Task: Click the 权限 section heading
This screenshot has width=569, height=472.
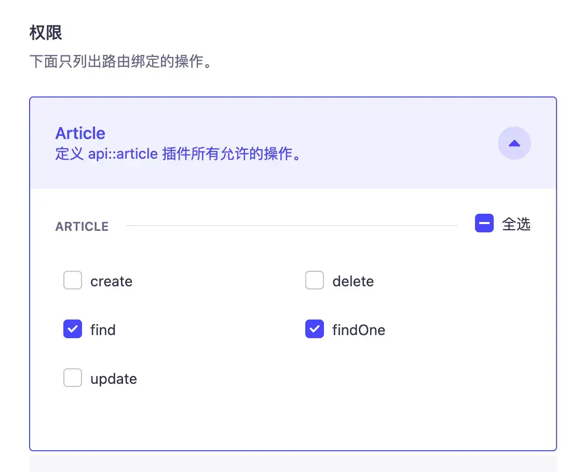Action: point(46,33)
